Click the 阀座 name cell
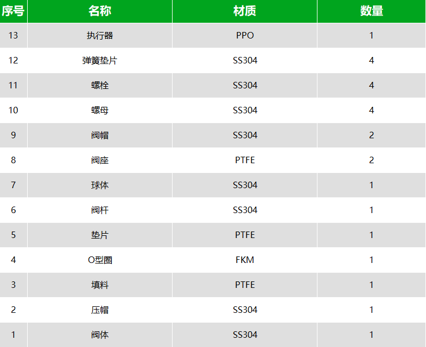The image size is (426, 347). pyautogui.click(x=100, y=160)
